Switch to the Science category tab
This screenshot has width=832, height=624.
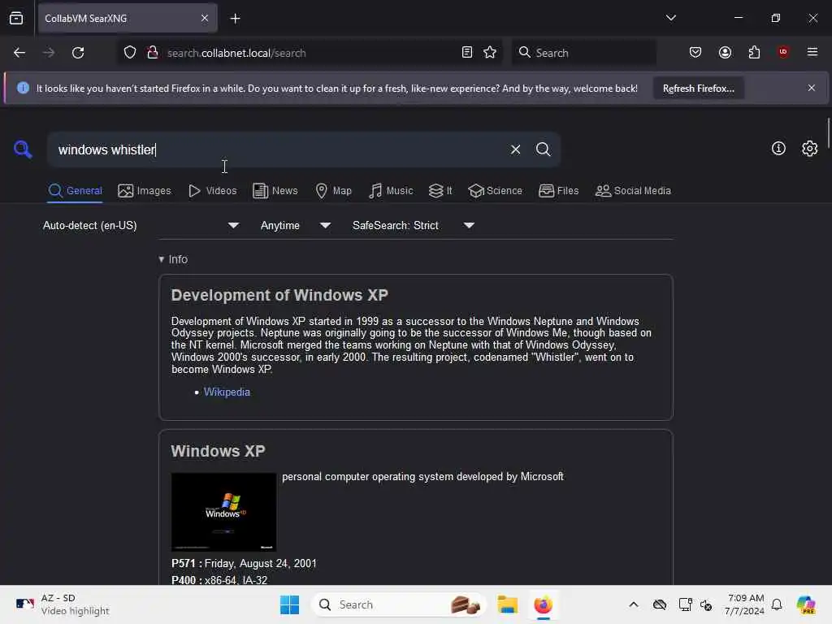(495, 190)
